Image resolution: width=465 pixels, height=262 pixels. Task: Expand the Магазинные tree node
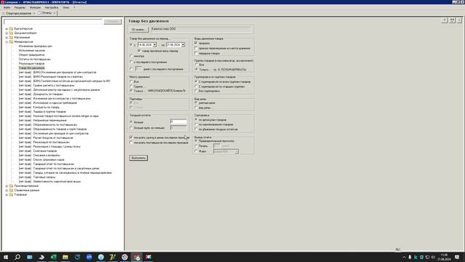click(x=7, y=37)
